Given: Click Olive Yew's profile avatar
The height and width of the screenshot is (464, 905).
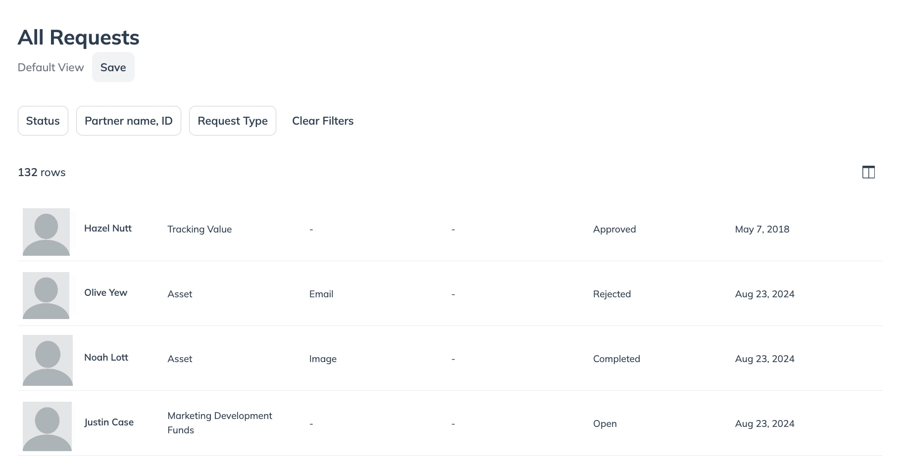Looking at the screenshot, I should click(46, 295).
